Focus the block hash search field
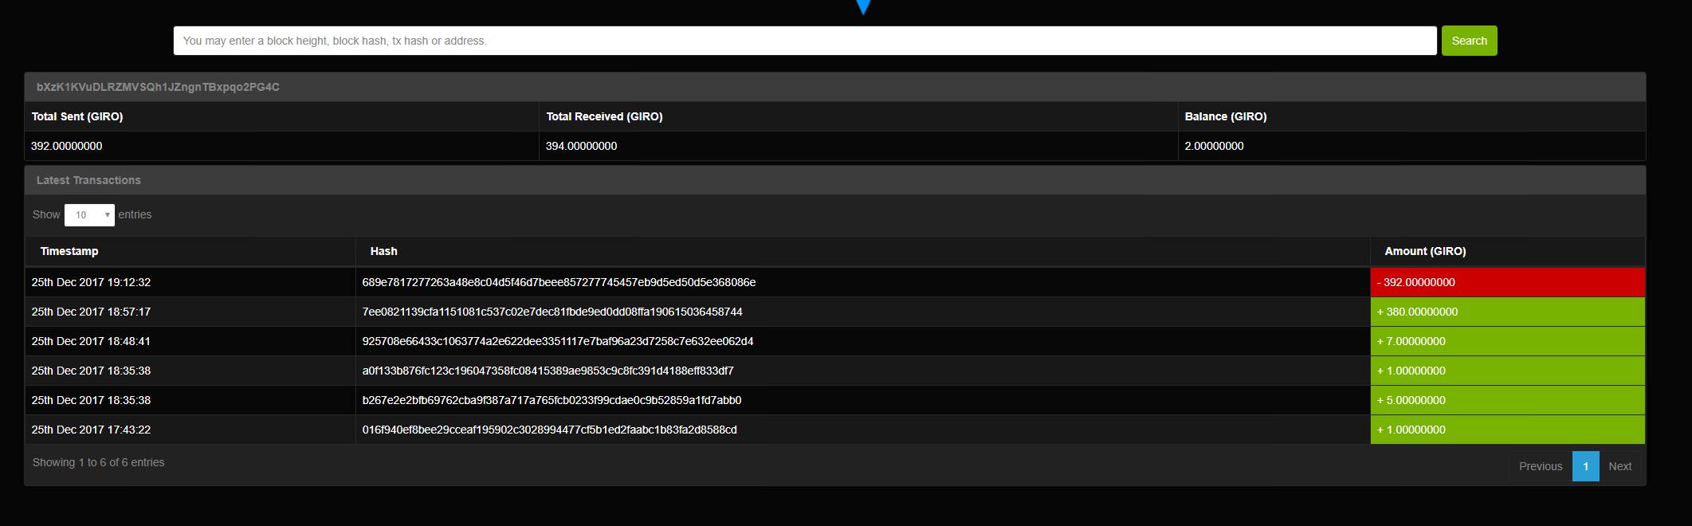Image resolution: width=1692 pixels, height=526 pixels. pos(805,41)
